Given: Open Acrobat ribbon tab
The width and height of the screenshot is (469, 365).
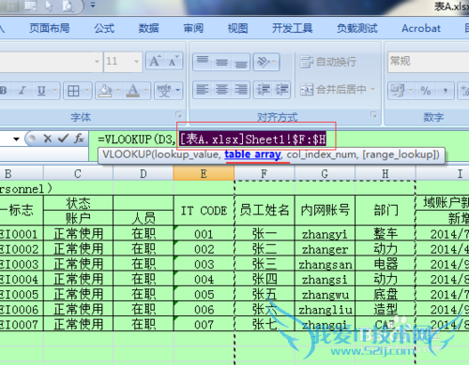Looking at the screenshot, I should tap(421, 28).
